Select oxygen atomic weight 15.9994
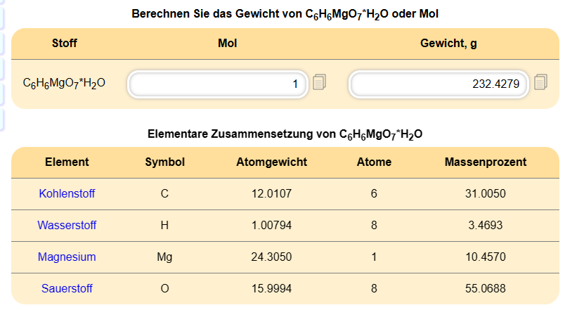The width and height of the screenshot is (565, 310). coord(272,288)
